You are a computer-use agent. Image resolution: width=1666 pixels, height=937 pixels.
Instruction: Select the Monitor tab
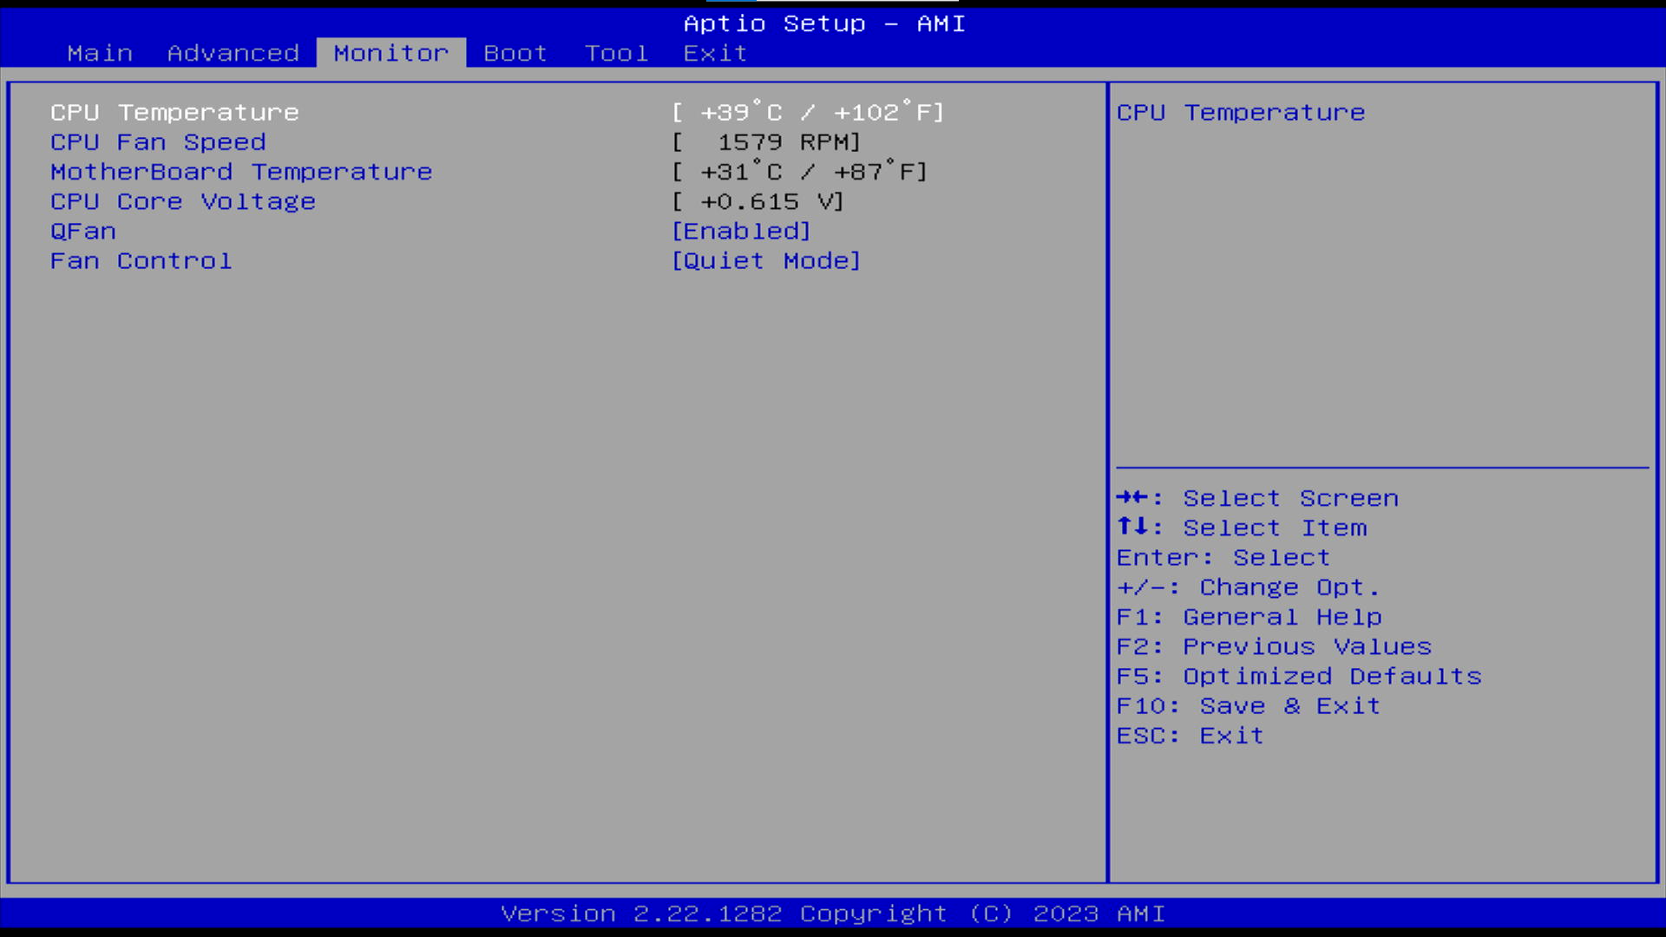(x=390, y=53)
